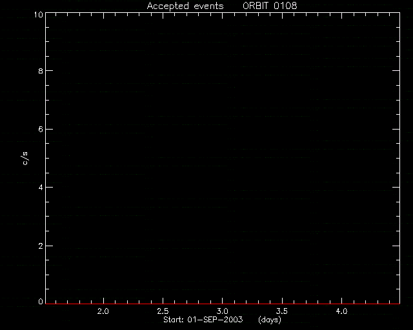
Task: Click the y-axis label '8'
Action: (x=41, y=71)
